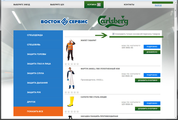Open the Фартук Ansell ПВХ уплотненный 45W title
Screen dimensions: 178x120
point(100,69)
